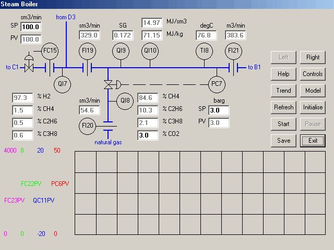Select the QI8 natural gas analyzer
This screenshot has width=334, height=250.
[125, 101]
